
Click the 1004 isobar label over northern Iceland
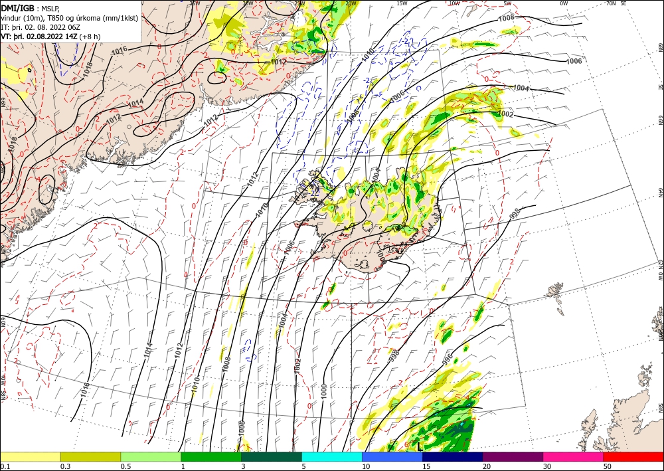pyautogui.click(x=376, y=176)
